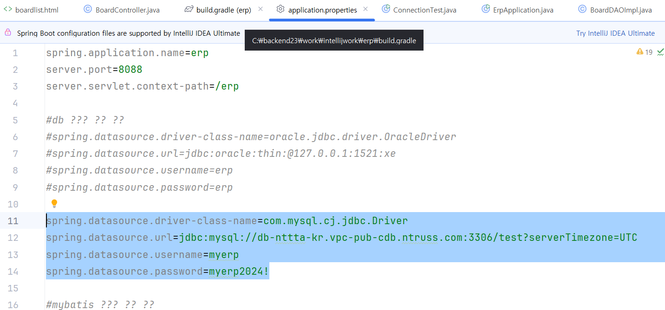Screen dimensions: 665x310
Task: Open ConnectionTest.java tab
Action: point(424,10)
